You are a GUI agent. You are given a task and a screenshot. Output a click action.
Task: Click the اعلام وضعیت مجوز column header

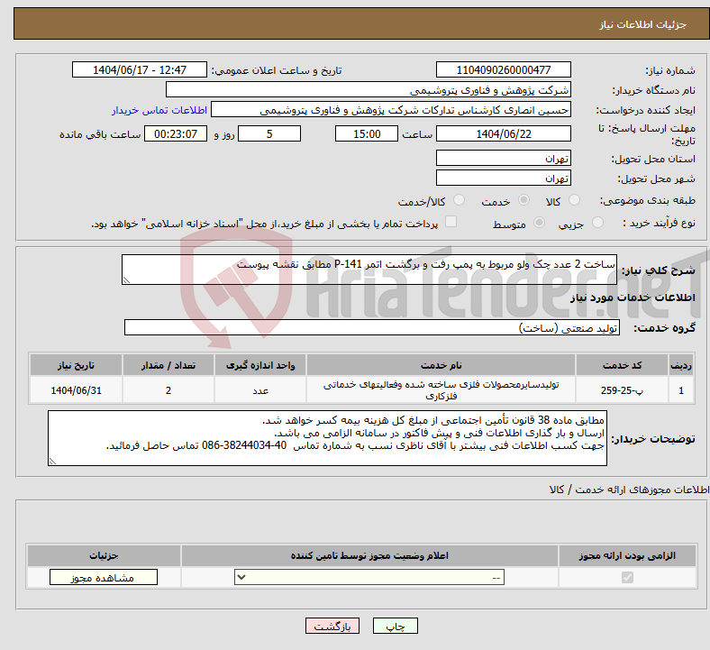[x=369, y=555]
